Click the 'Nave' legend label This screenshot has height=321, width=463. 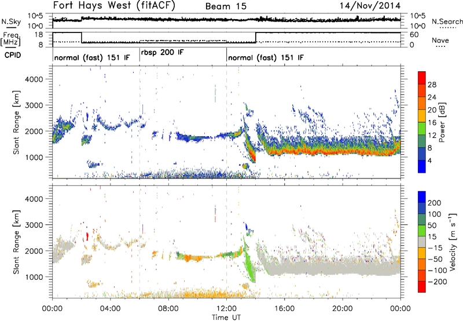tap(440, 40)
